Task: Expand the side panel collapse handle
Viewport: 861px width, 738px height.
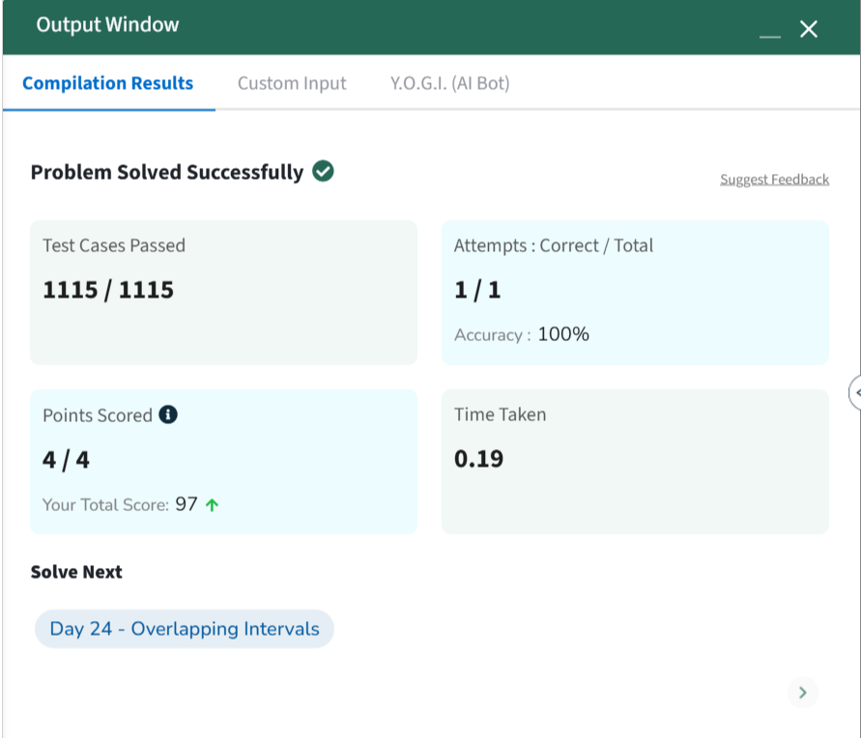Action: (x=855, y=393)
